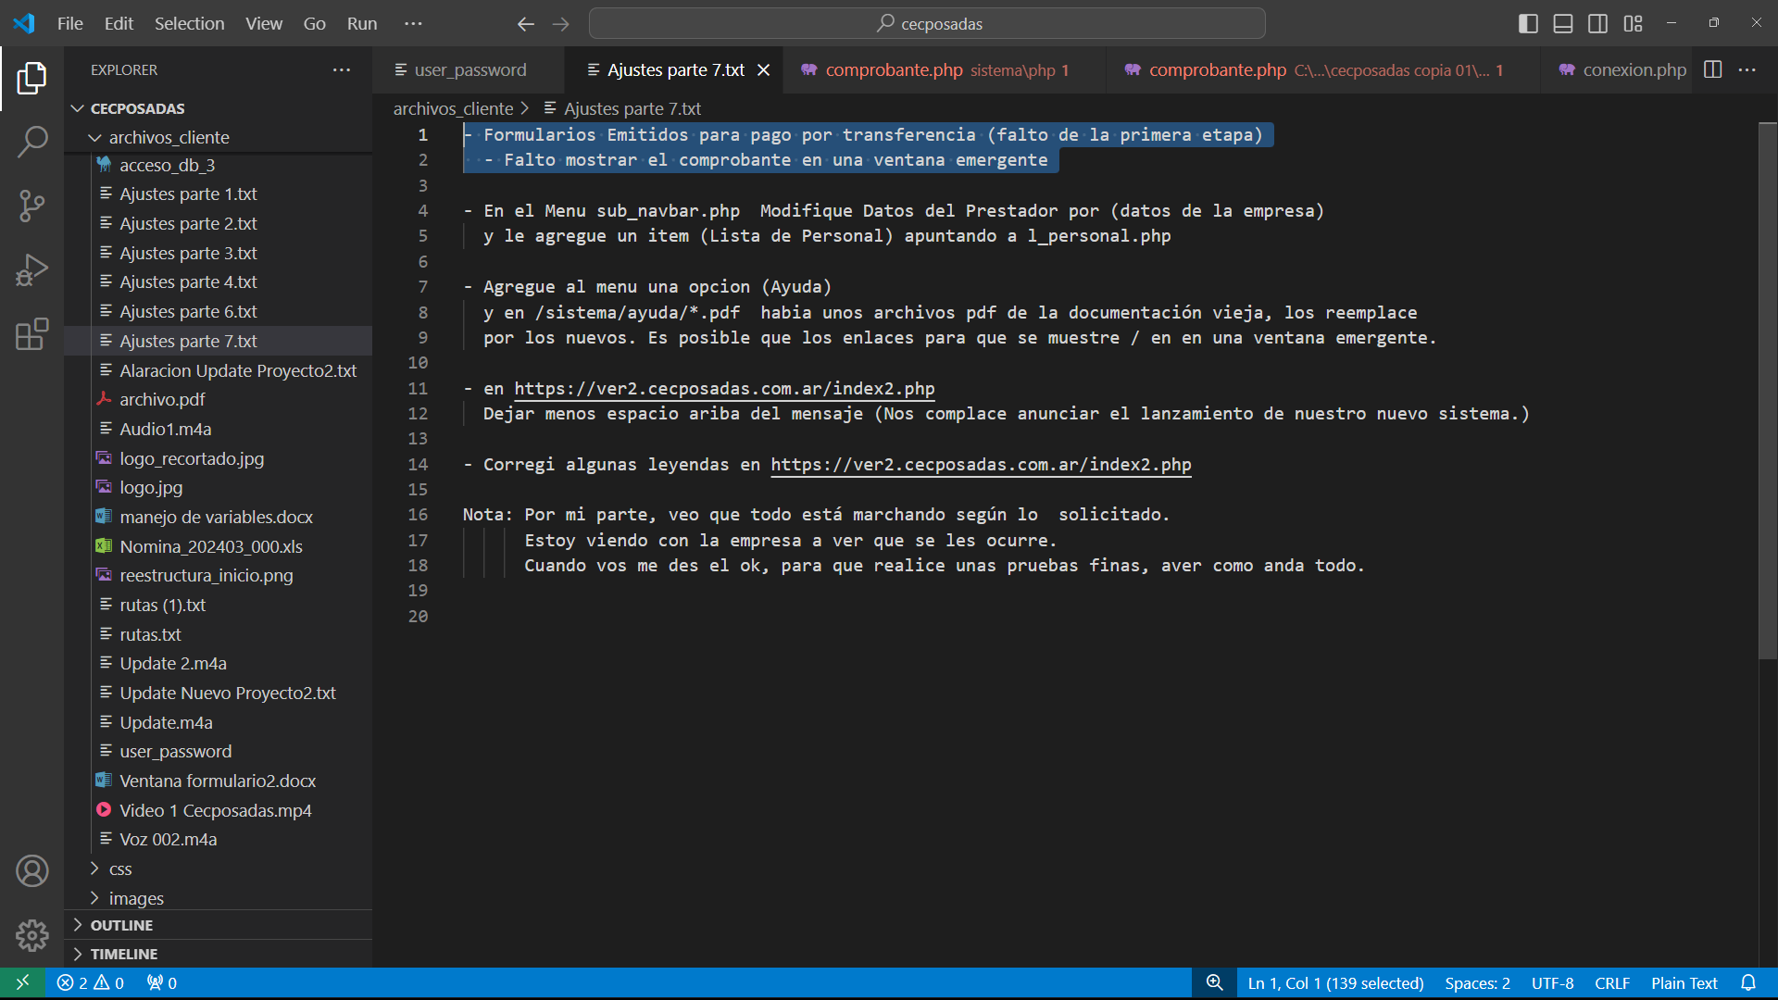
Task: Follow the index2.php link on line 14
Action: [981, 465]
